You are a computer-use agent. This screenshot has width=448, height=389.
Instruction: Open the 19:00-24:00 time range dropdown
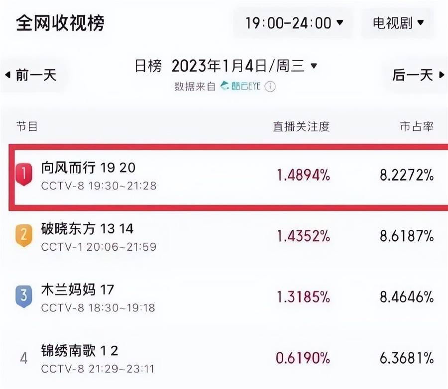point(294,23)
